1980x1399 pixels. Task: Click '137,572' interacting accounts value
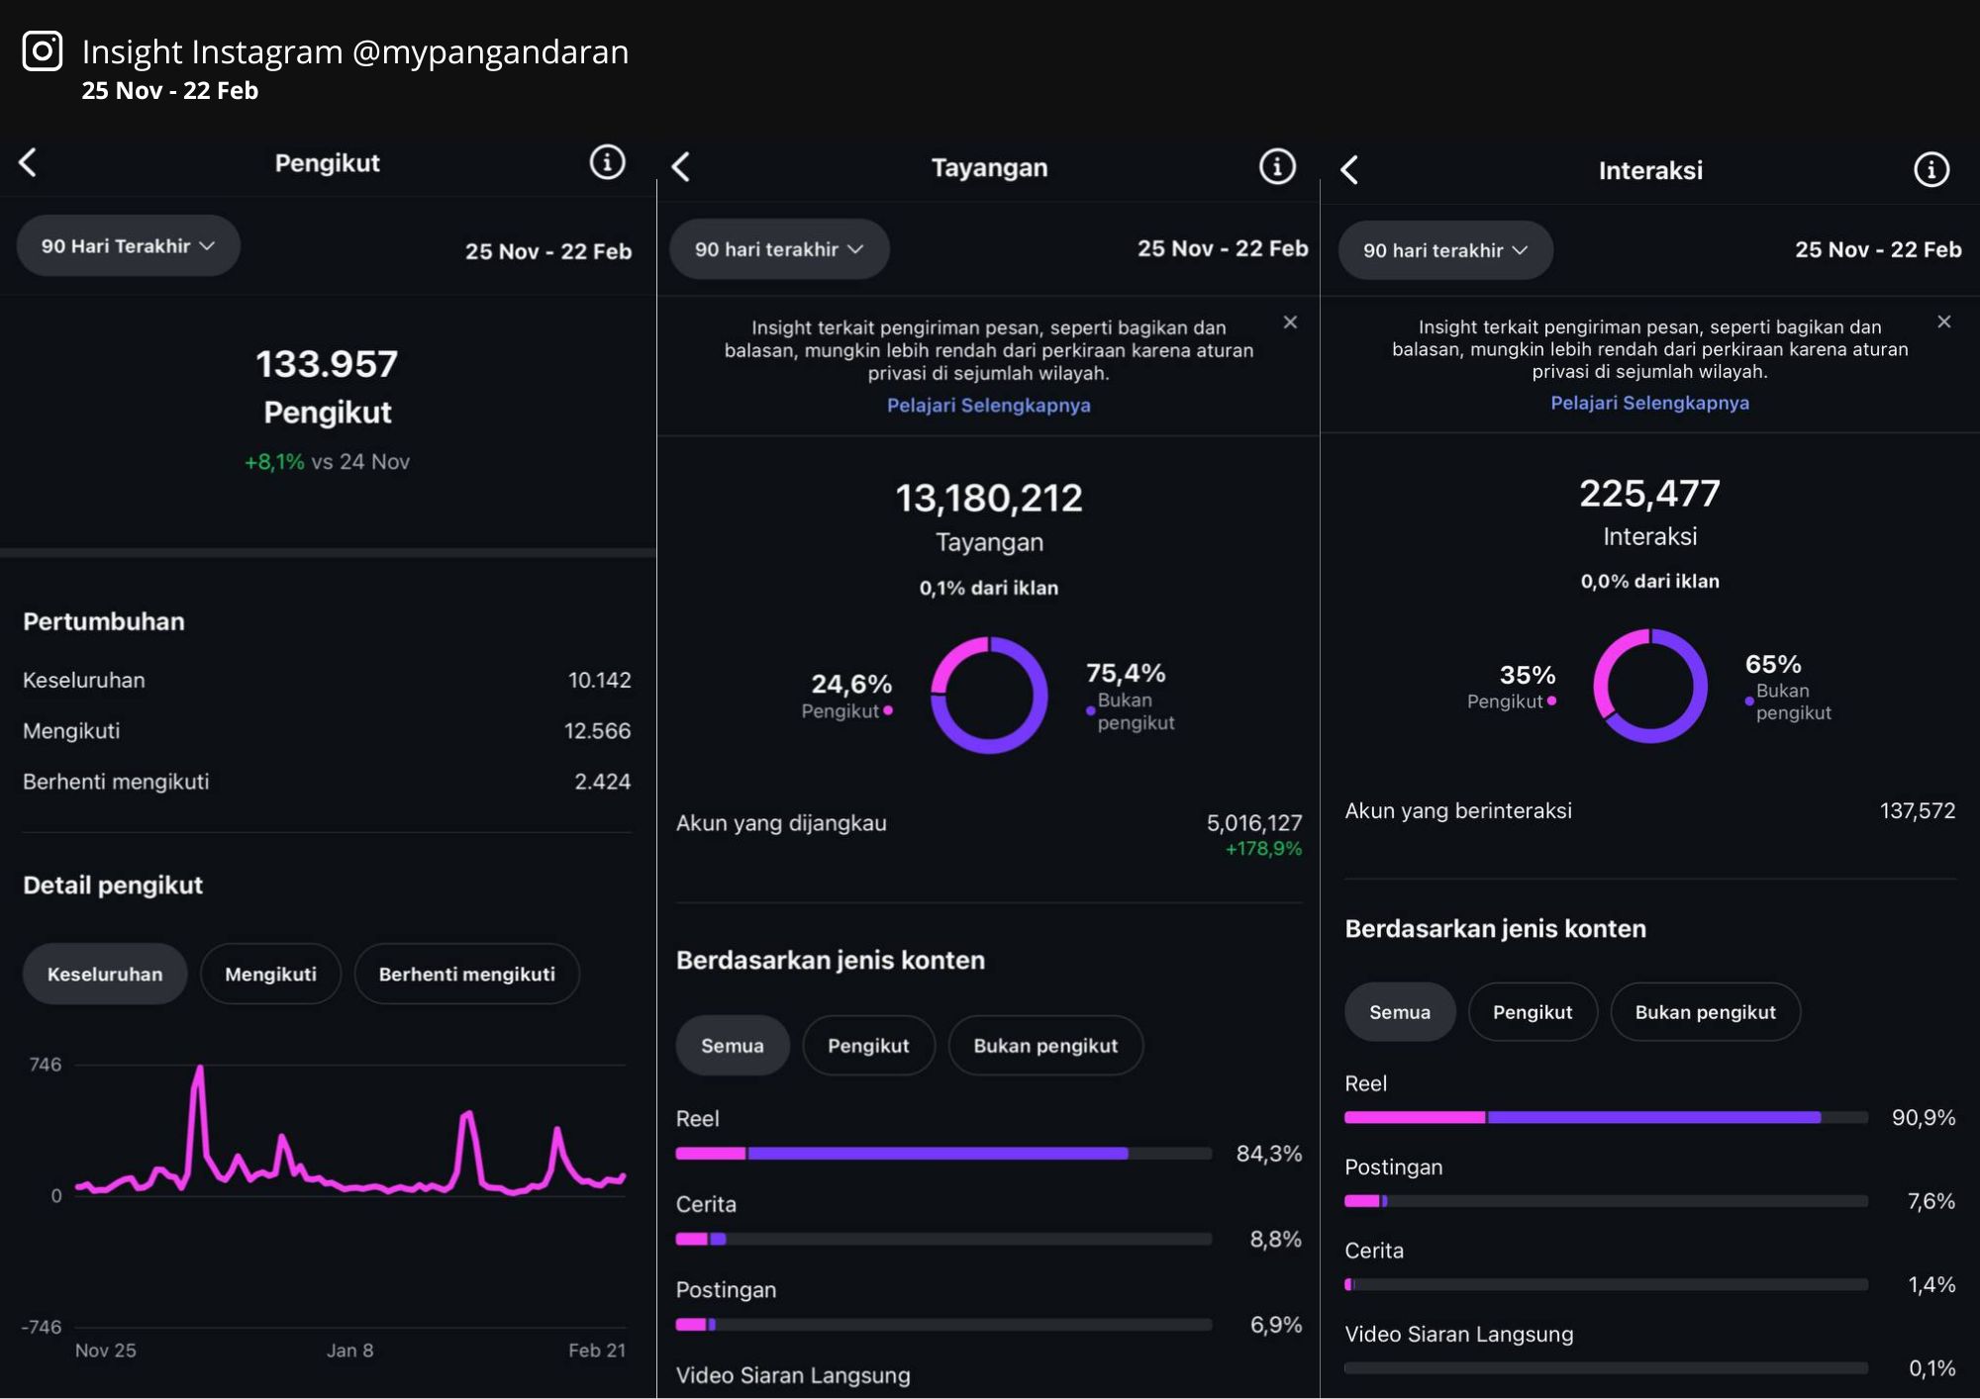[x=1918, y=811]
